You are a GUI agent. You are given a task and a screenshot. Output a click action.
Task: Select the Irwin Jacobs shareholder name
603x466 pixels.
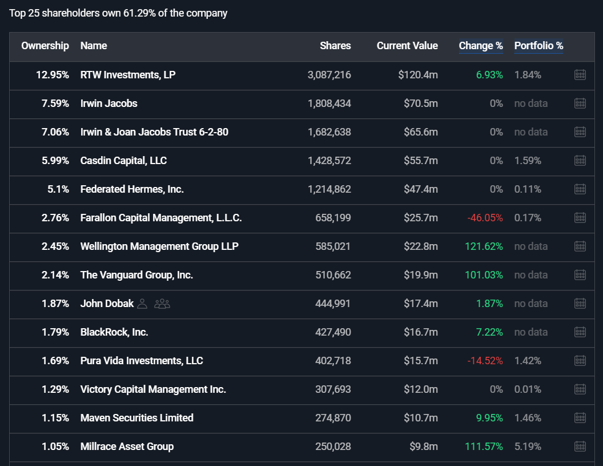click(x=109, y=103)
